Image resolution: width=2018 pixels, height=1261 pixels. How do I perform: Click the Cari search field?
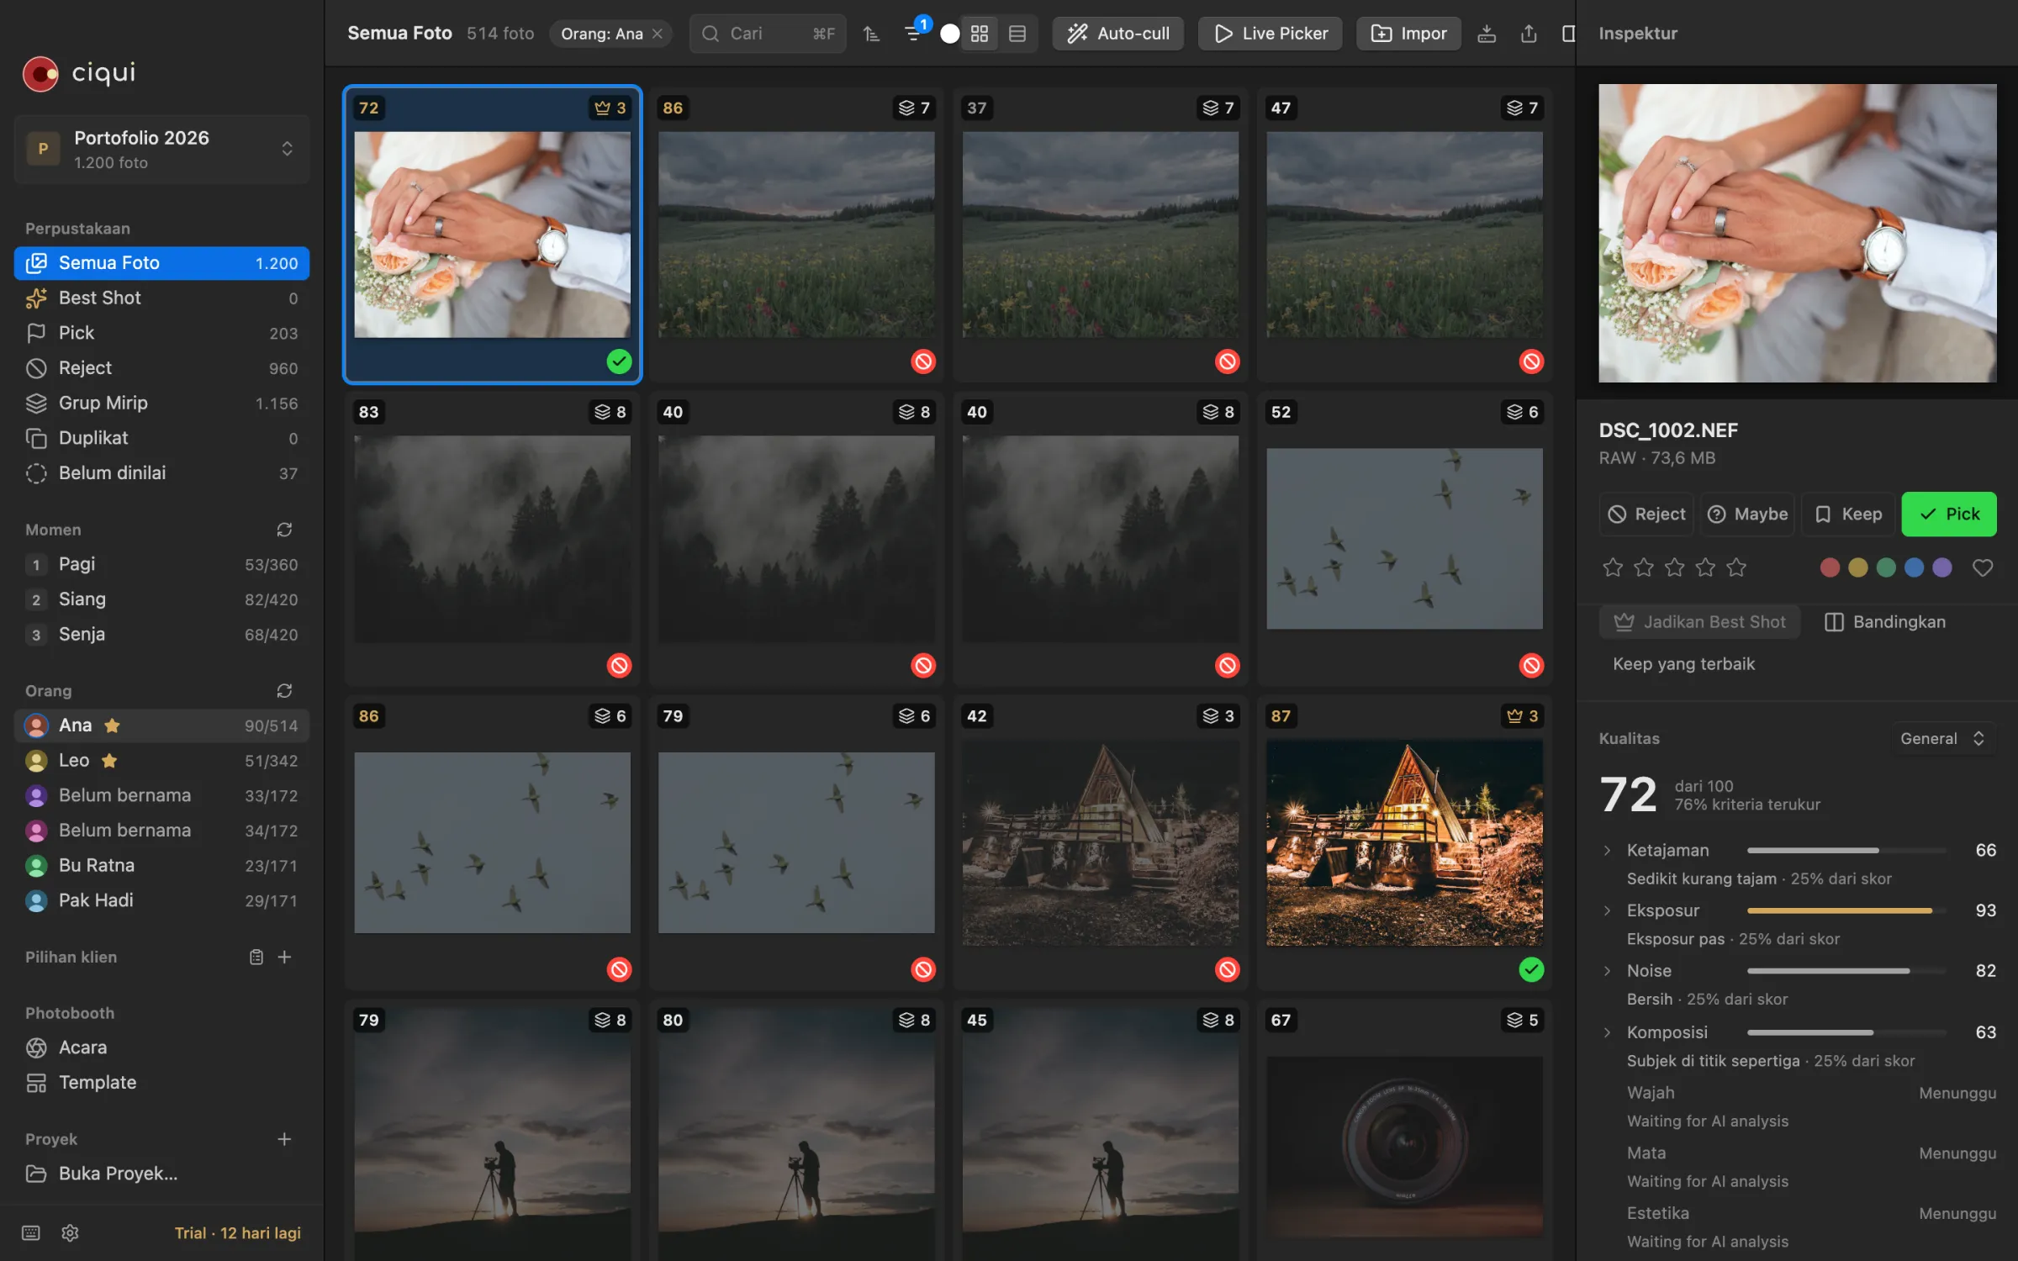(767, 34)
